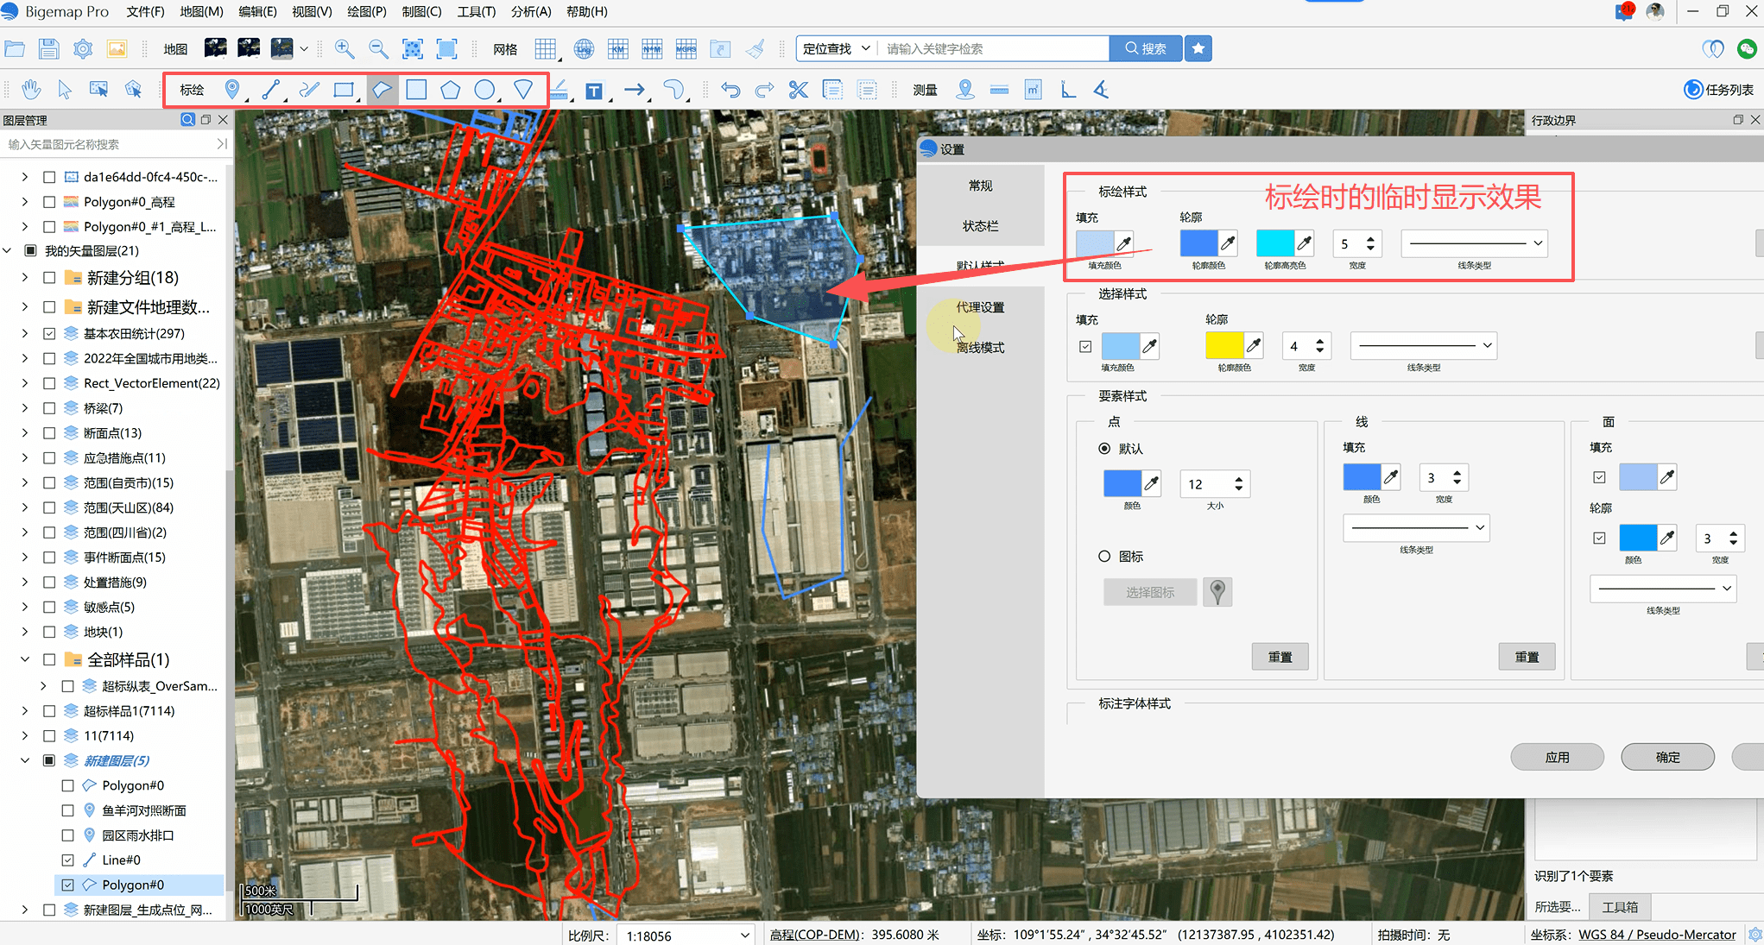This screenshot has height=945, width=1764.
Task: Select the 默认 point radio button
Action: pyautogui.click(x=1104, y=449)
